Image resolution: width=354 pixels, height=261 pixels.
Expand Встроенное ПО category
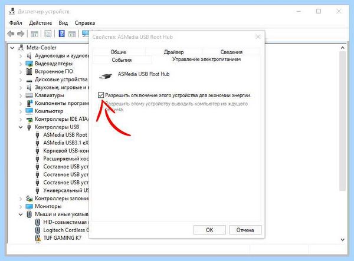click(x=21, y=72)
